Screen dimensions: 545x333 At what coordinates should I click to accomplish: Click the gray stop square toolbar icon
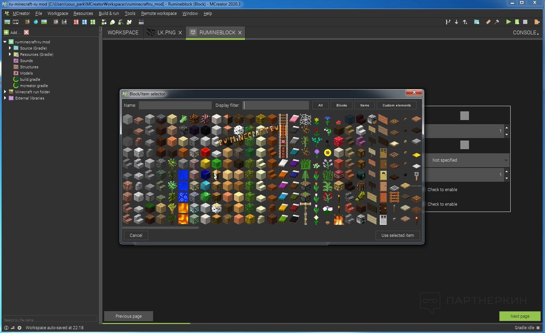tap(525, 22)
